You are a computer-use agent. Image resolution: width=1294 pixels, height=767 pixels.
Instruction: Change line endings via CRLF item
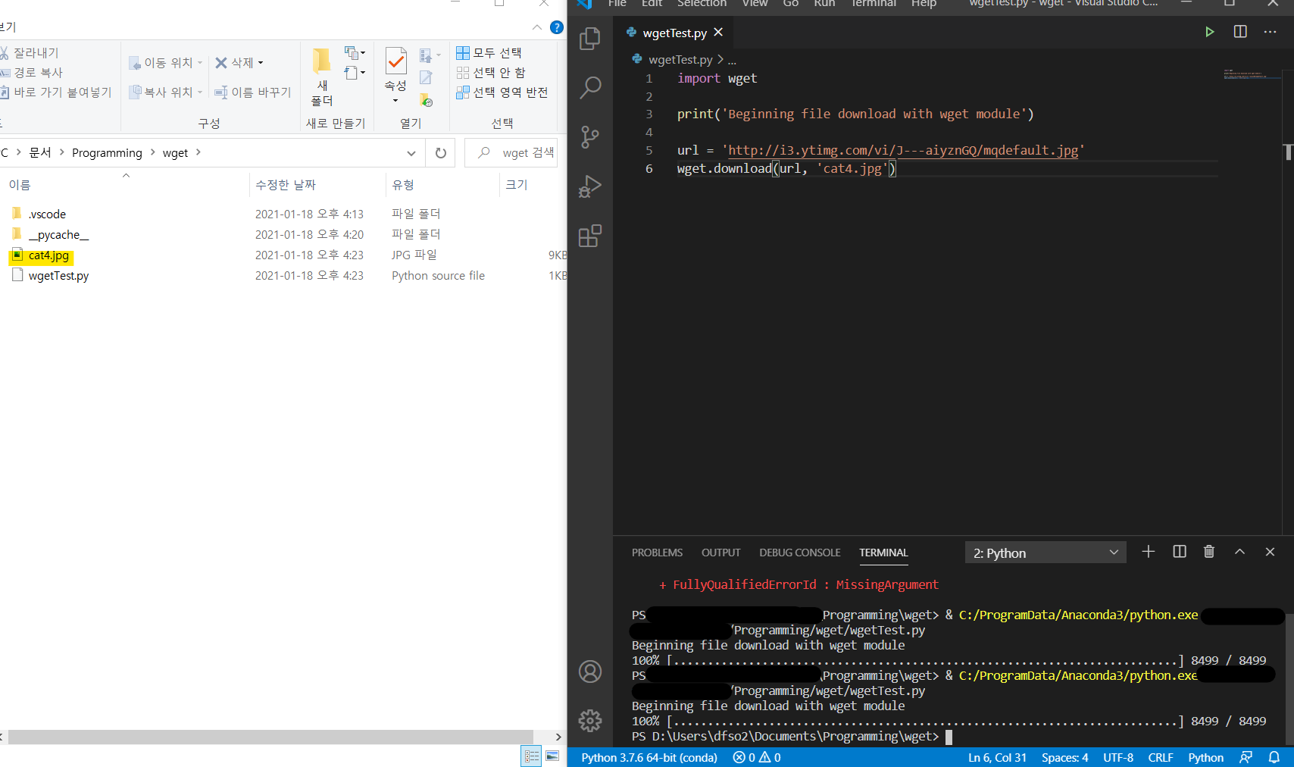1160,757
